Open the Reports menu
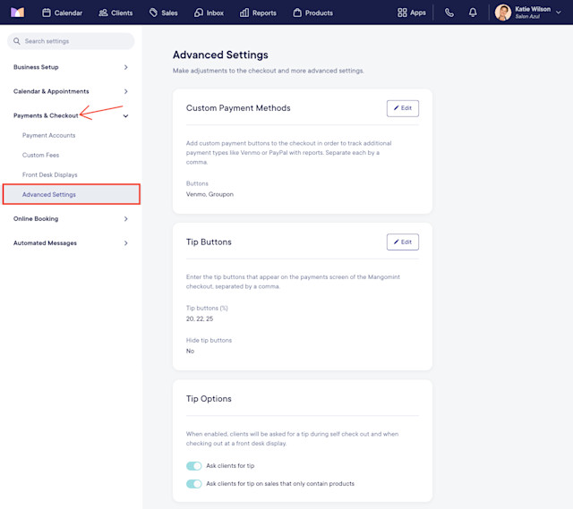The width and height of the screenshot is (573, 509). [258, 13]
